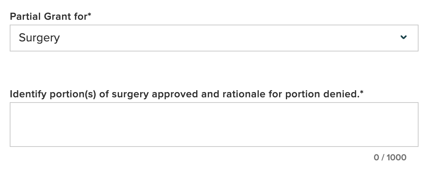Click the asterisk after Partial Grant for

[x=90, y=15]
